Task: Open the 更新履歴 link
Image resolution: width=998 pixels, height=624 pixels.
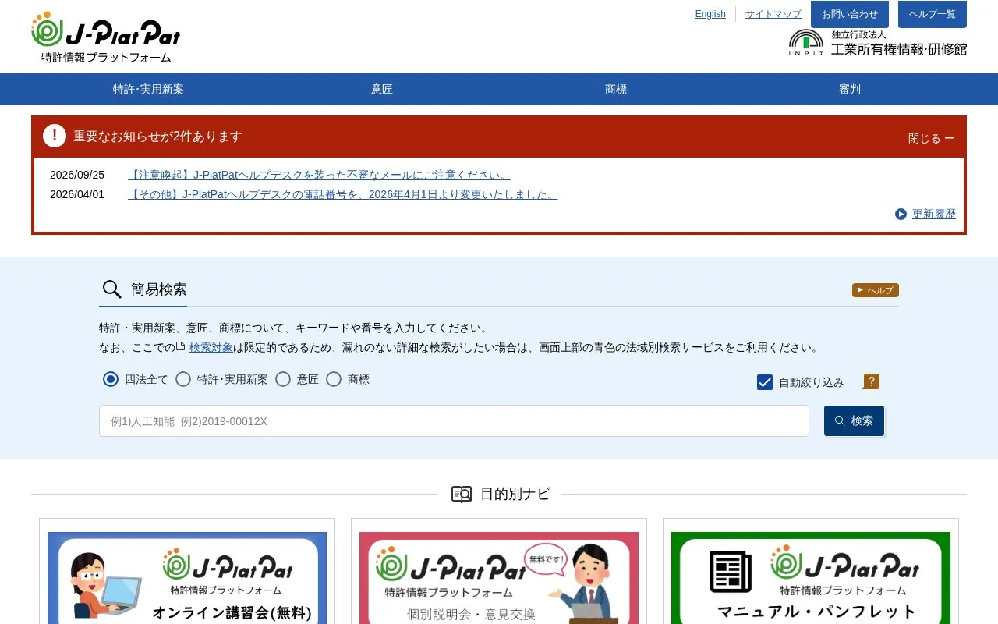Action: pos(934,214)
